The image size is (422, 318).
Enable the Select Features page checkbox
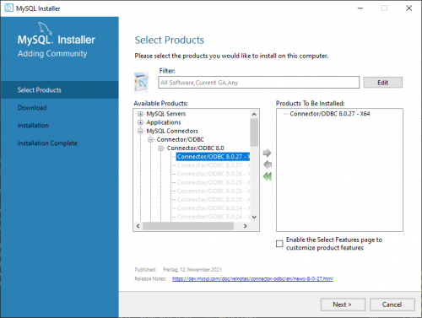279,244
